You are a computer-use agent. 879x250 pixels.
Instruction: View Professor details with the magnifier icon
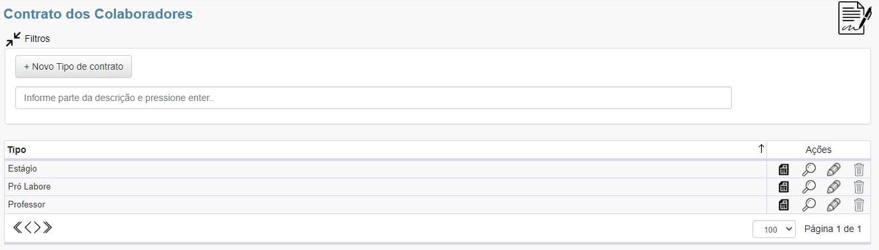click(x=809, y=205)
